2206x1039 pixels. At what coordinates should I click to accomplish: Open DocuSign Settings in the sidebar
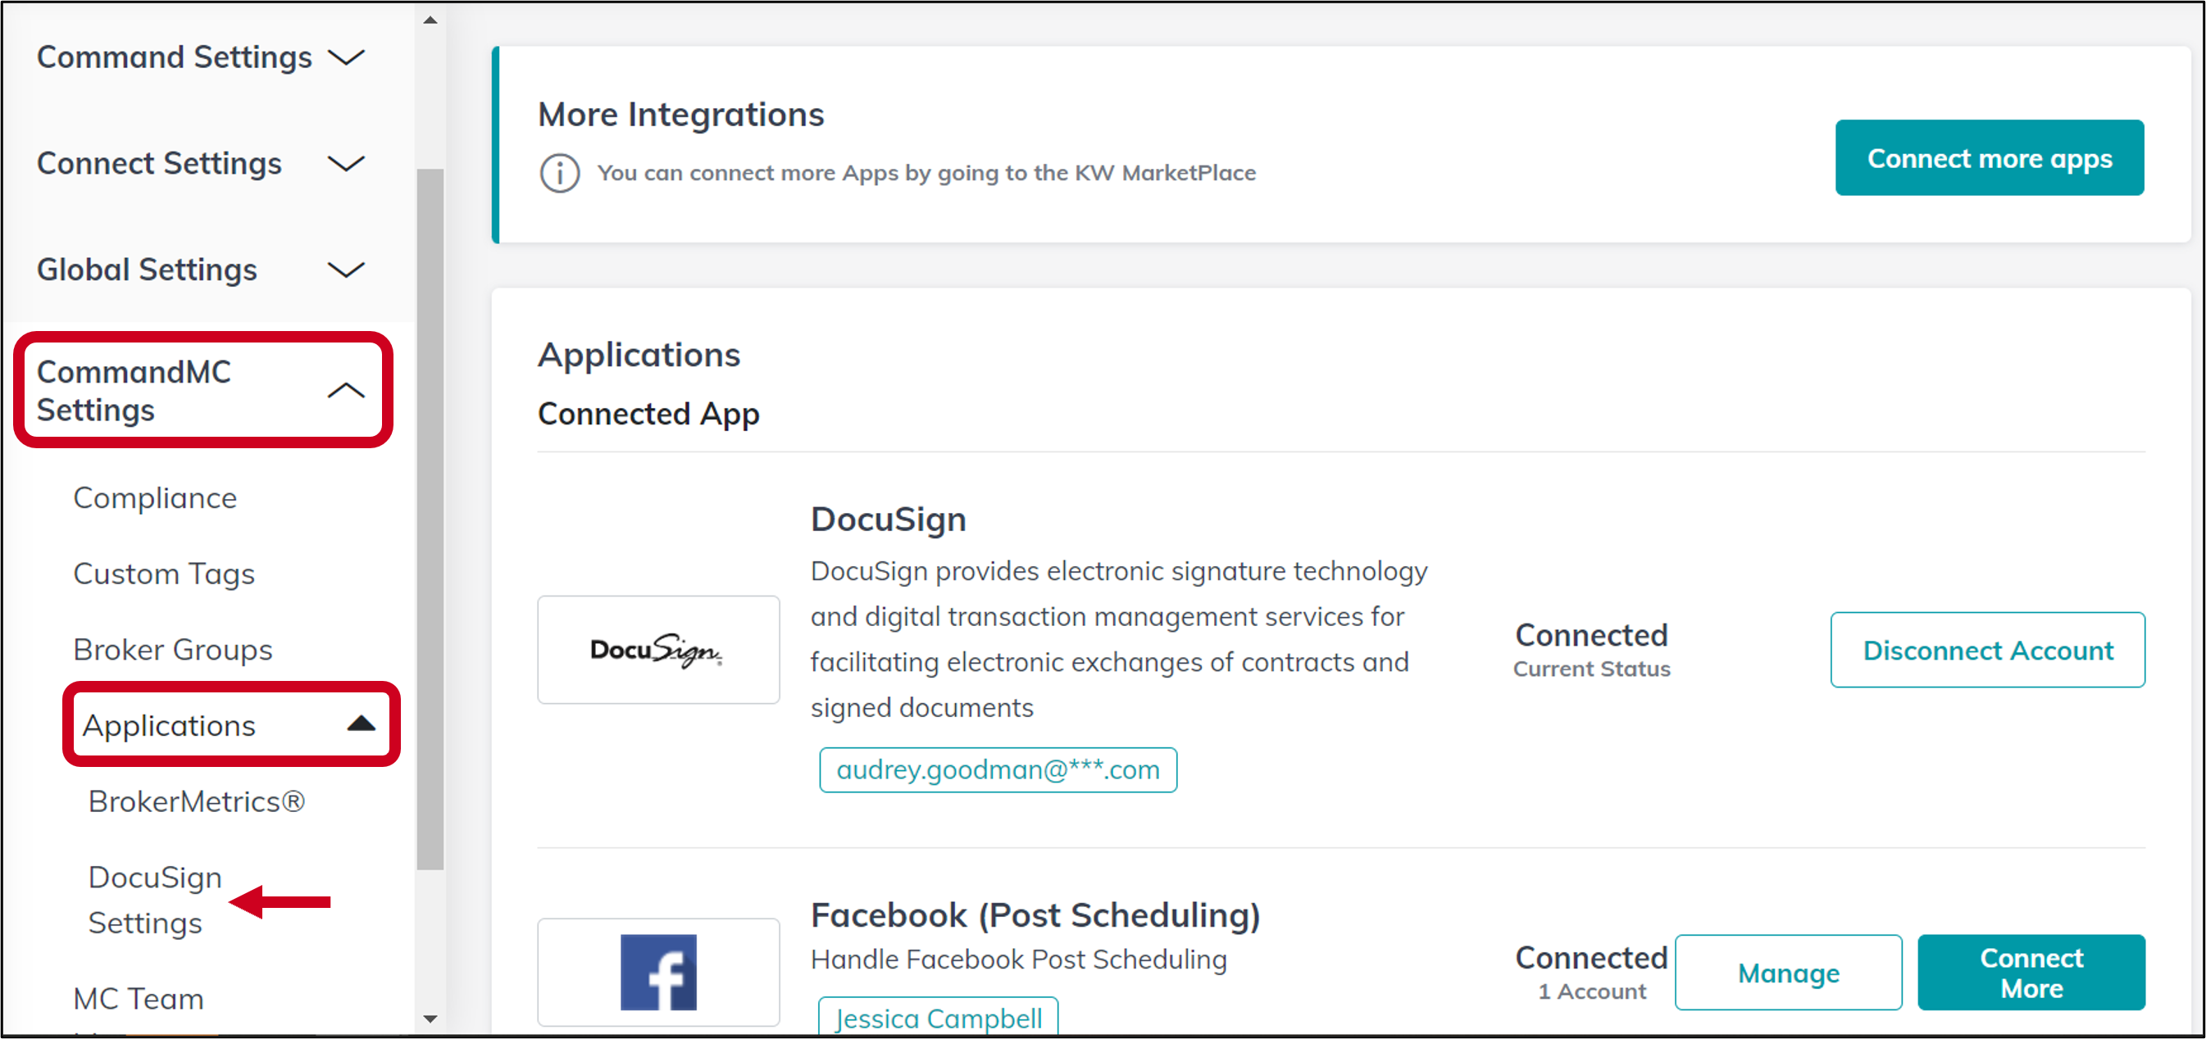pyautogui.click(x=154, y=899)
